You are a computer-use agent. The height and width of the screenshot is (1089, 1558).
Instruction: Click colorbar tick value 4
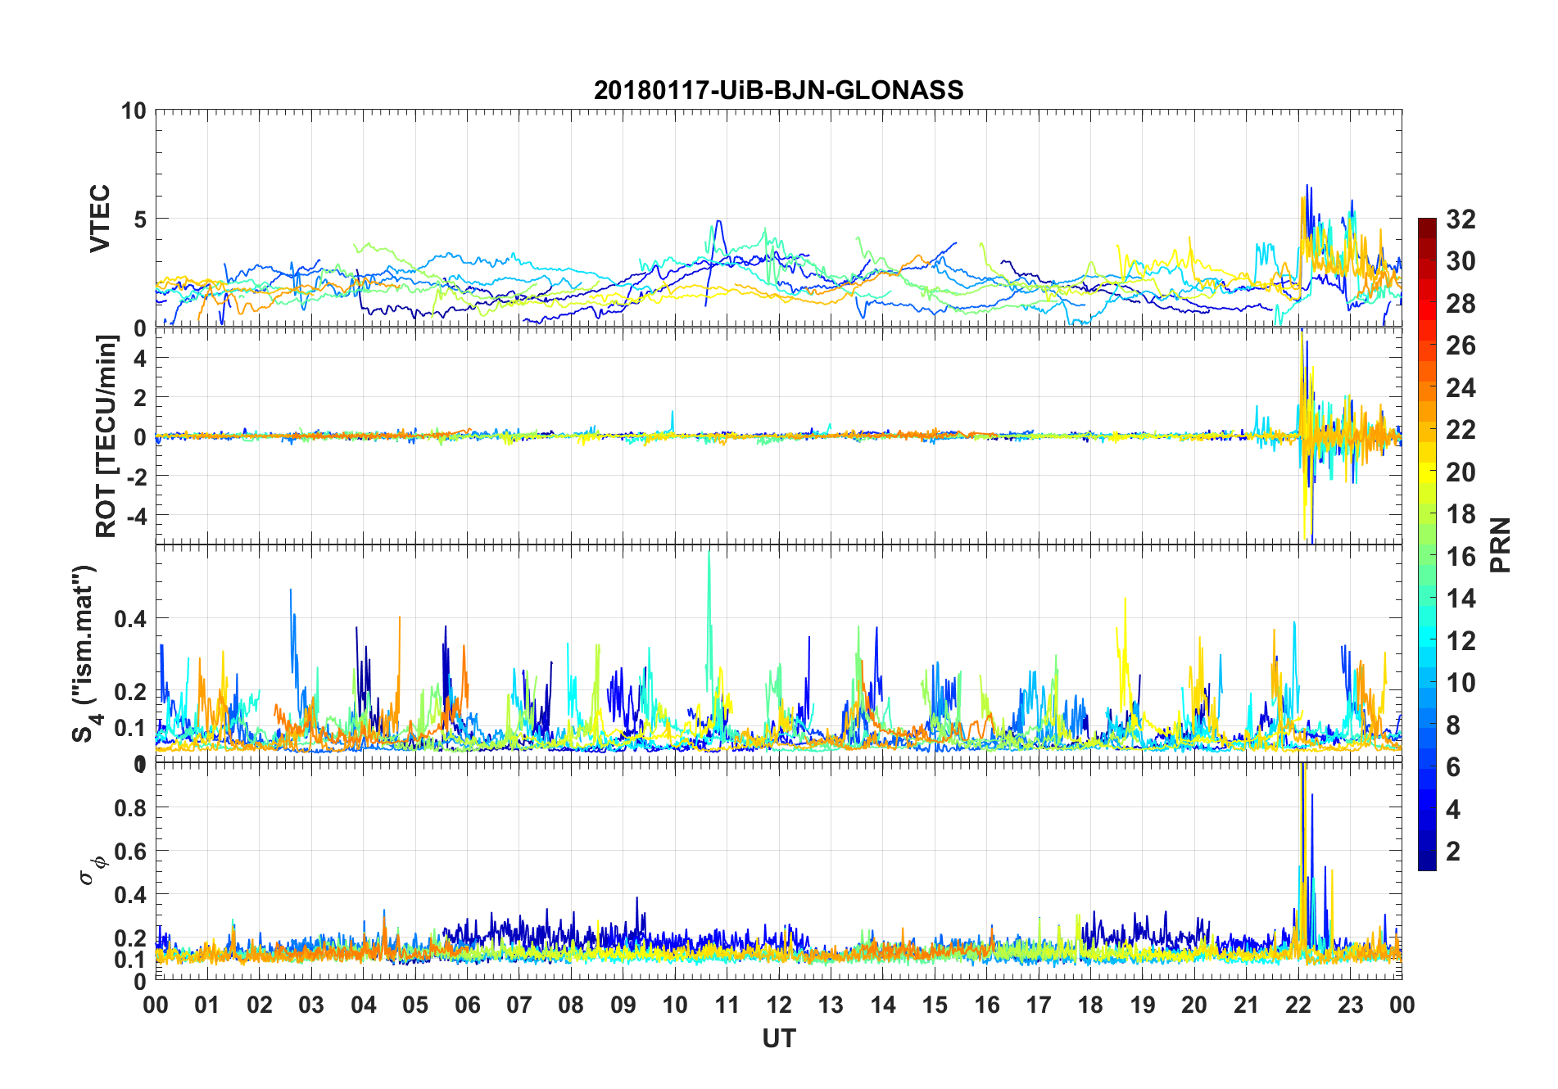tap(1453, 810)
